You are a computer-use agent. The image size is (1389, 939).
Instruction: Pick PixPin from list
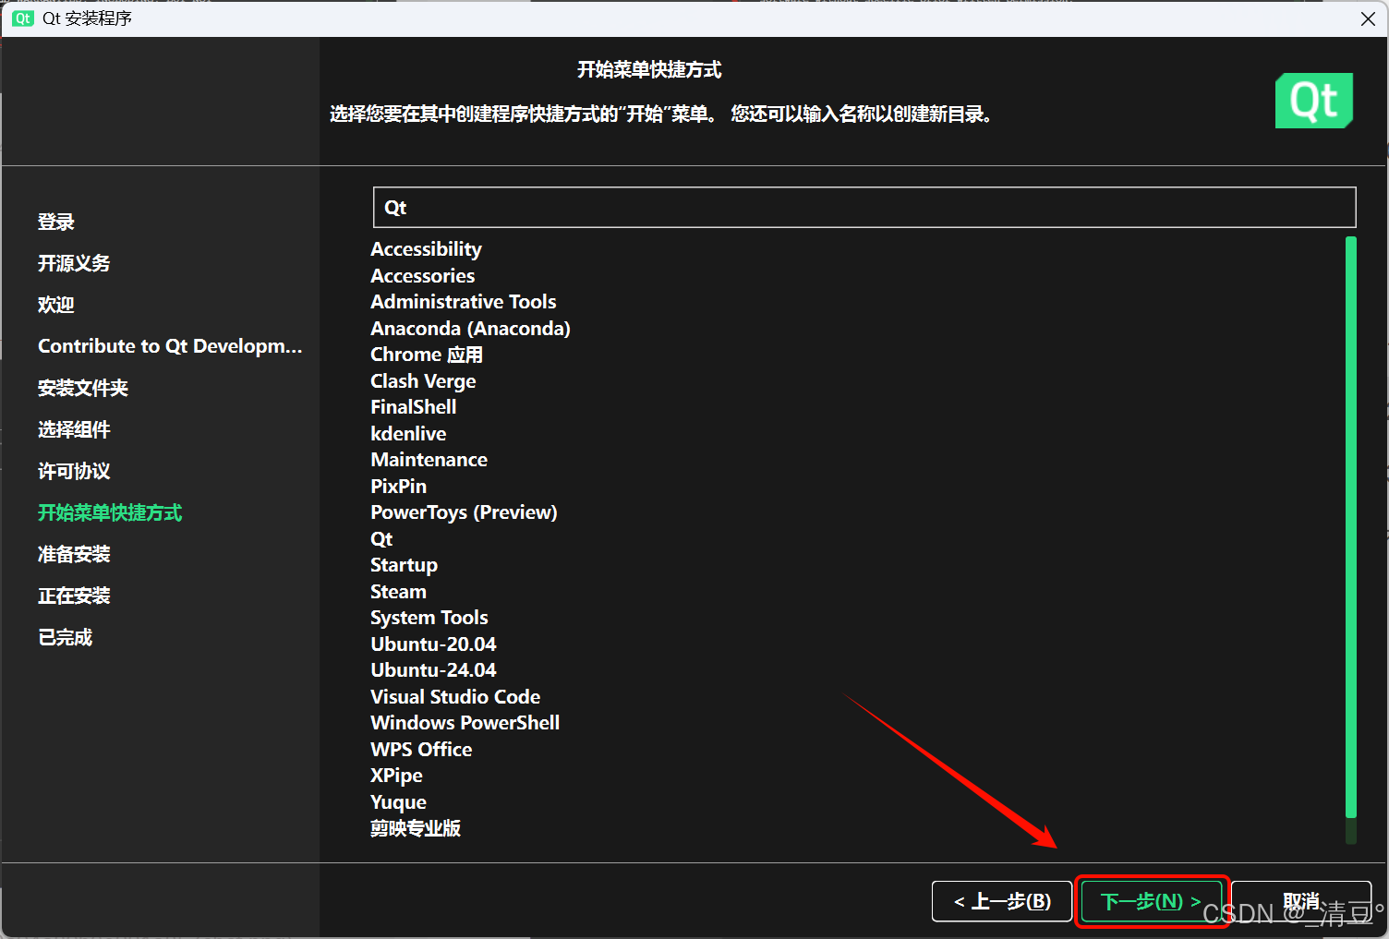click(398, 487)
